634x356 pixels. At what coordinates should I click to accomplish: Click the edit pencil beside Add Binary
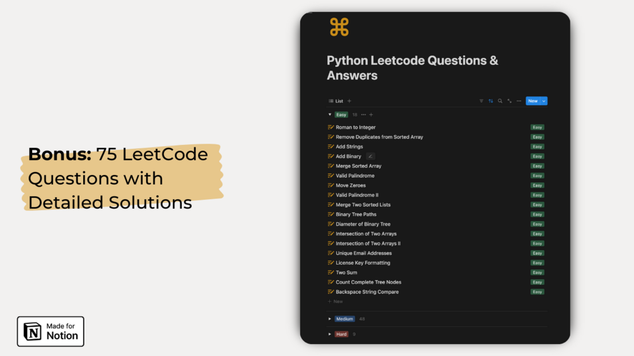tap(370, 156)
